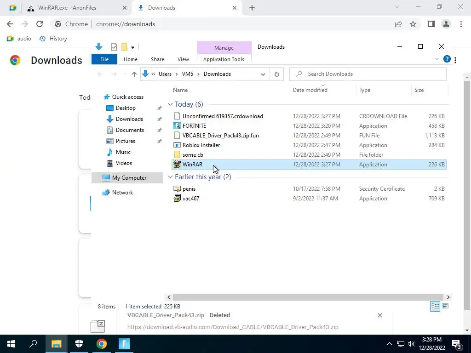
Task: Toggle Chrome side panel
Action: coord(431,24)
